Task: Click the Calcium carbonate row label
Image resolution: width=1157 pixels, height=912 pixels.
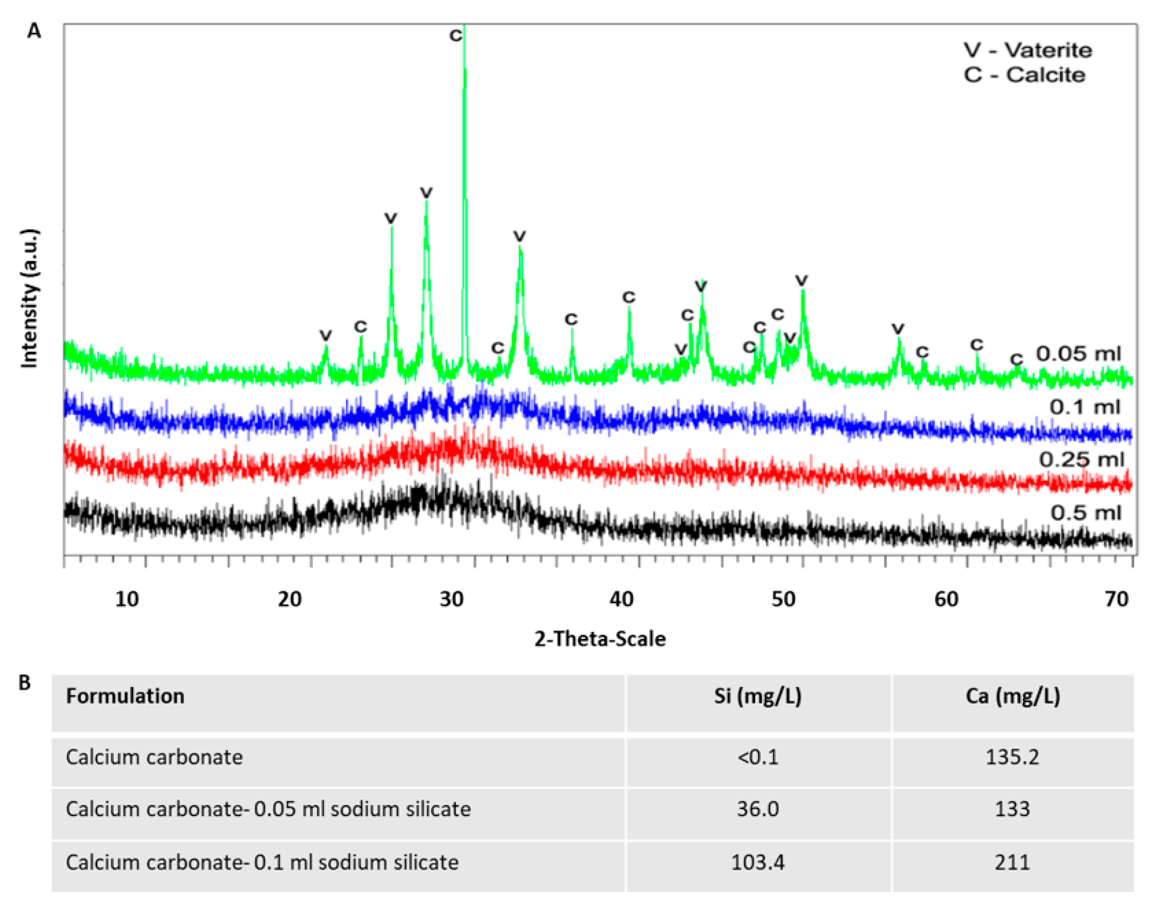Action: [154, 757]
